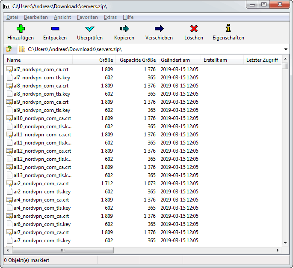Select file ar6_nordvpn_com_ca.crt
This screenshot has width=293, height=268.
pos(41,216)
